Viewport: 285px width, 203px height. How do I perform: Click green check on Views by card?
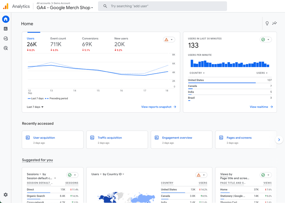tap(263, 175)
